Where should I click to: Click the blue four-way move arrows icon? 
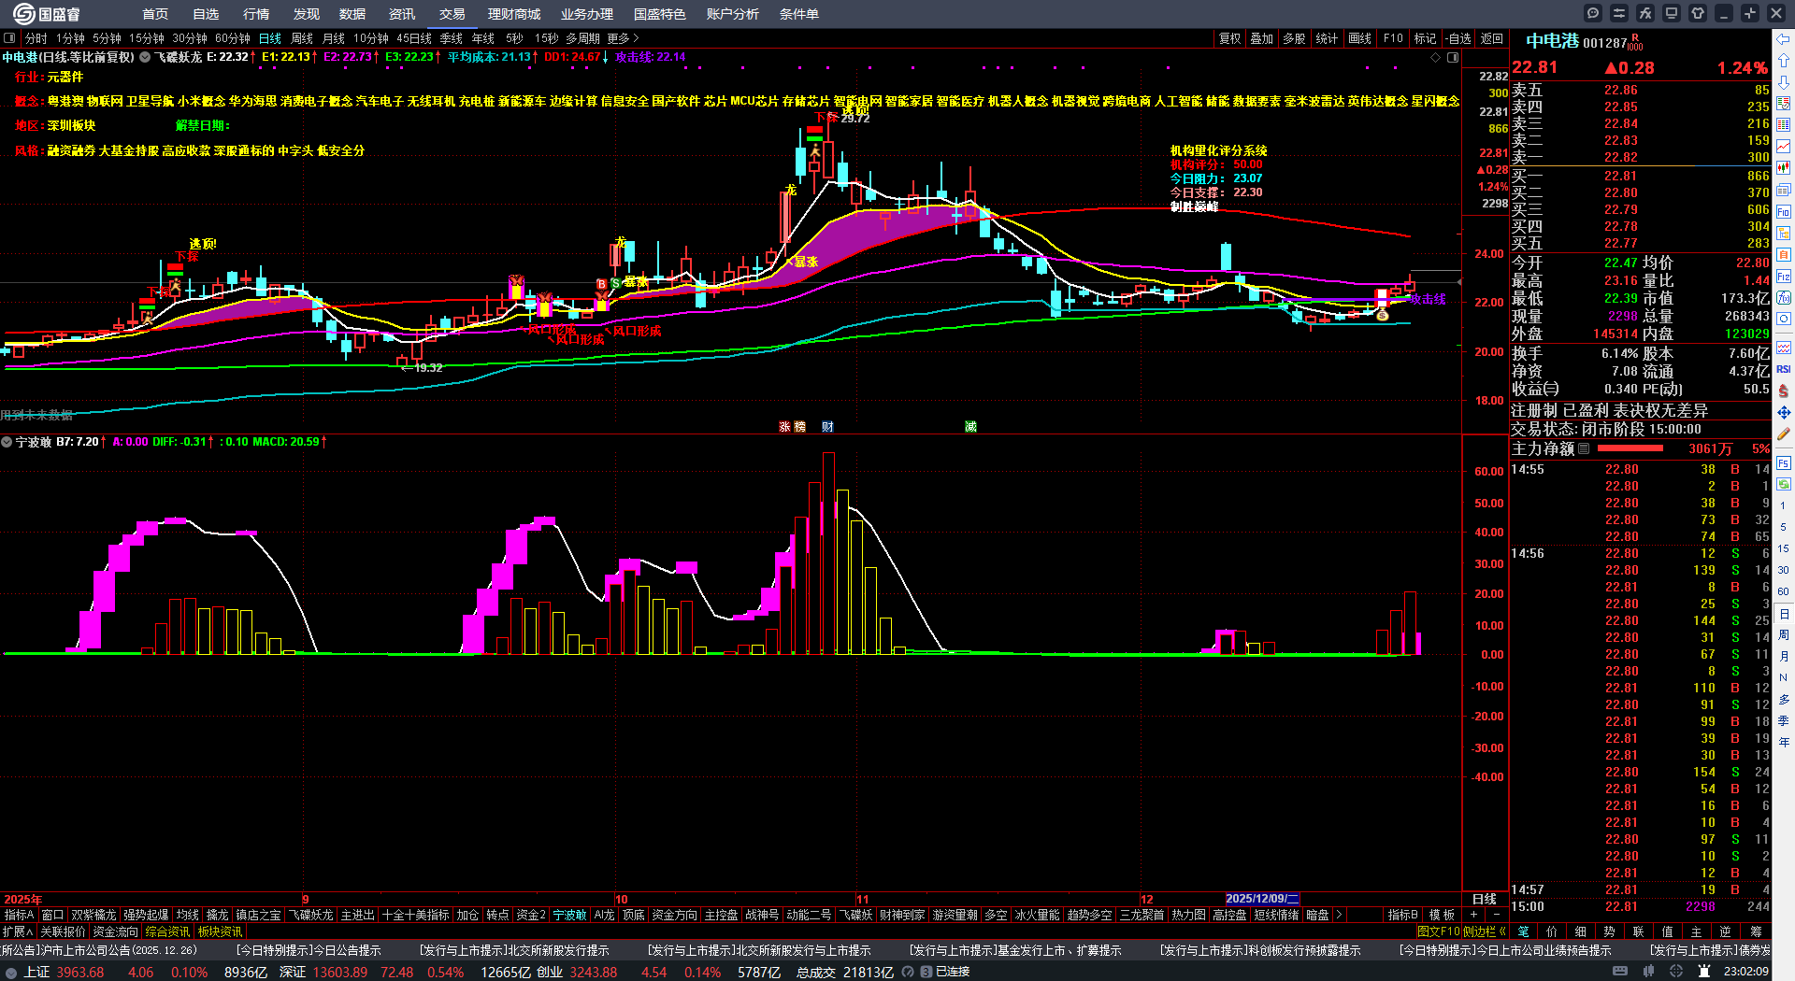tap(1784, 412)
